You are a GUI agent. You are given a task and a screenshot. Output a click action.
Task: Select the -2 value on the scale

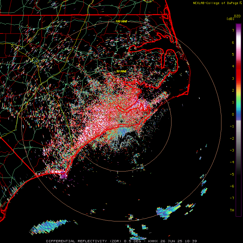(232, 139)
